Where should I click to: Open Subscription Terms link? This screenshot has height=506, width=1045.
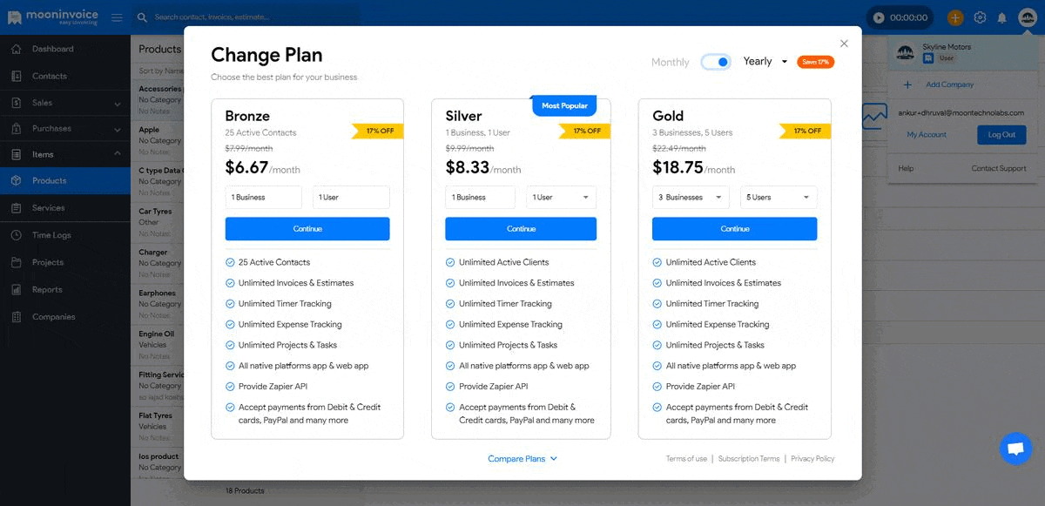point(749,459)
